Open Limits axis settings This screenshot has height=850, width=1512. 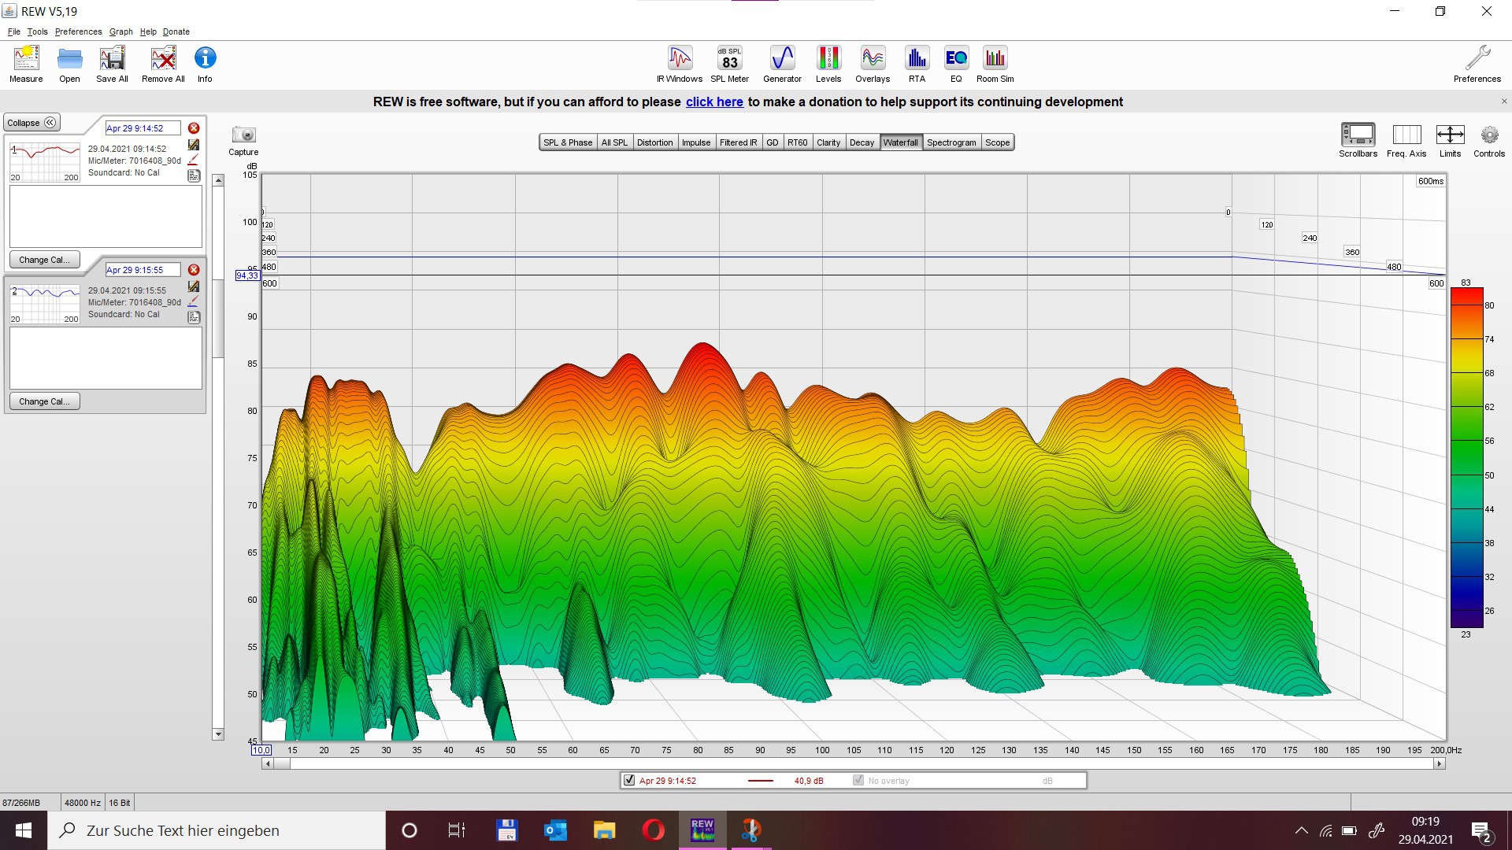(1450, 136)
